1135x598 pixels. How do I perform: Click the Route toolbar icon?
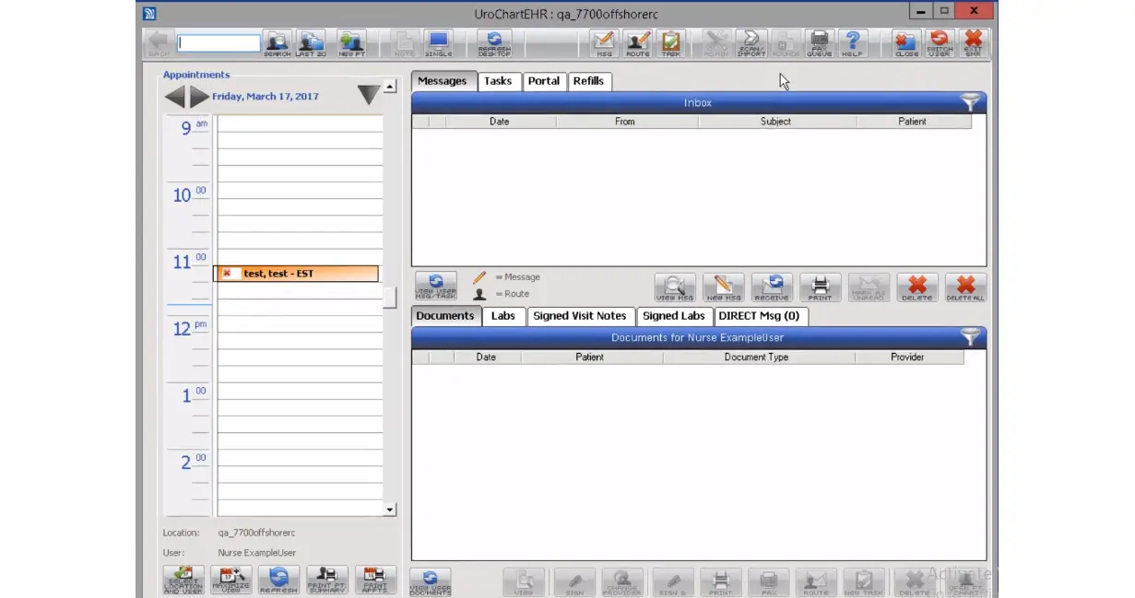pyautogui.click(x=637, y=43)
